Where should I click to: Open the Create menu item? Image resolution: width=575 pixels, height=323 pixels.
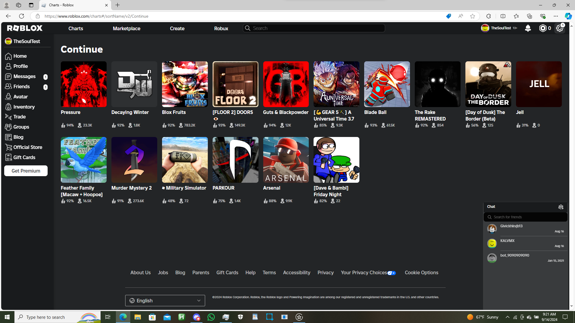(177, 28)
